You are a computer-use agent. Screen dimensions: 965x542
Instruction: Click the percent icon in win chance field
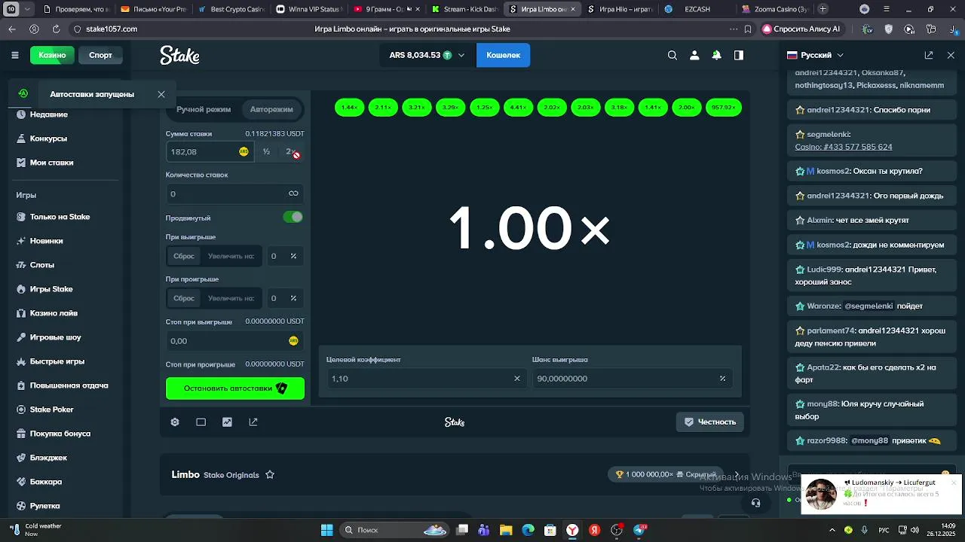pyautogui.click(x=722, y=379)
